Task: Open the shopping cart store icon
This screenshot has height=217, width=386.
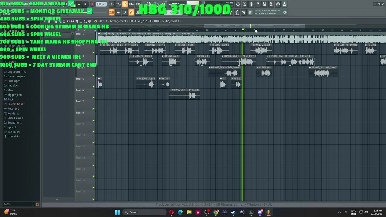Action: pos(250,12)
